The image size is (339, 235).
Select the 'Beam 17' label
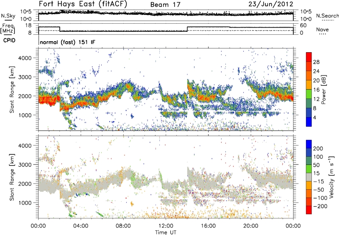[x=165, y=5]
